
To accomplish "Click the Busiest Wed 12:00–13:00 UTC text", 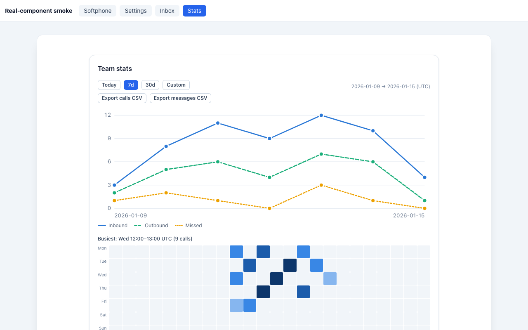I will [x=145, y=239].
